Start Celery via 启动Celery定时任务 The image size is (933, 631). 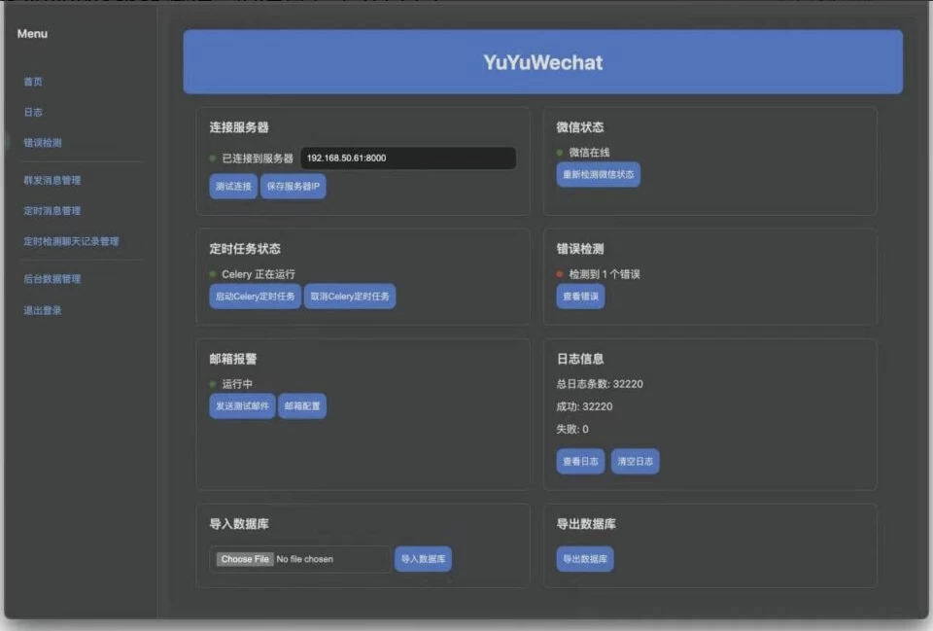coord(255,297)
